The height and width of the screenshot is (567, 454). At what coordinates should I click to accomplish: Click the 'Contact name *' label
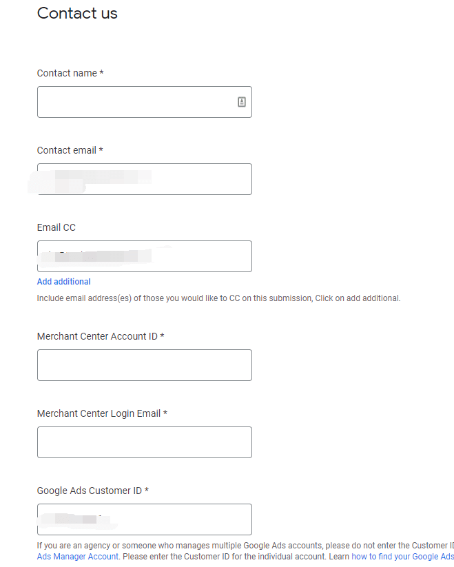coord(70,73)
